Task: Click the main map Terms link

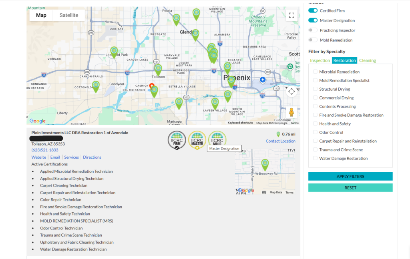Action: tap(294, 123)
